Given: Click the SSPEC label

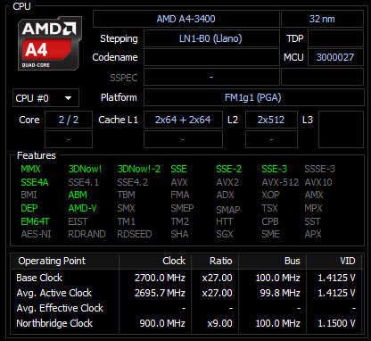Looking at the screenshot, I should coord(124,78).
